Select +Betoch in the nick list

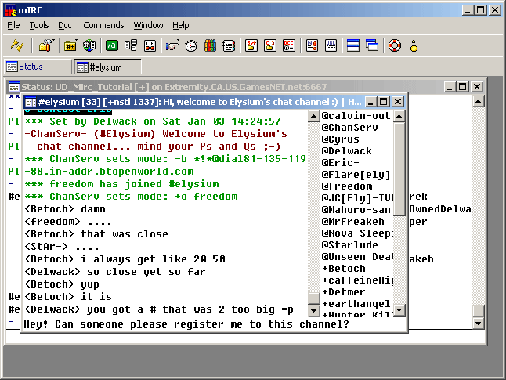[x=343, y=268]
